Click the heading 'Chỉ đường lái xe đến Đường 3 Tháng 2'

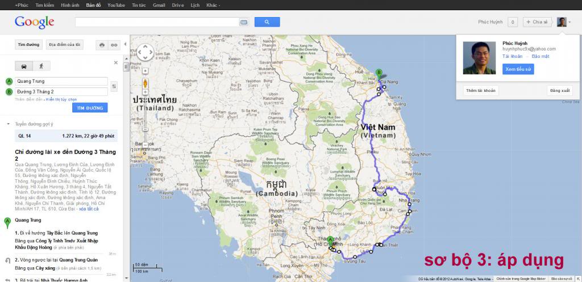[x=65, y=155]
